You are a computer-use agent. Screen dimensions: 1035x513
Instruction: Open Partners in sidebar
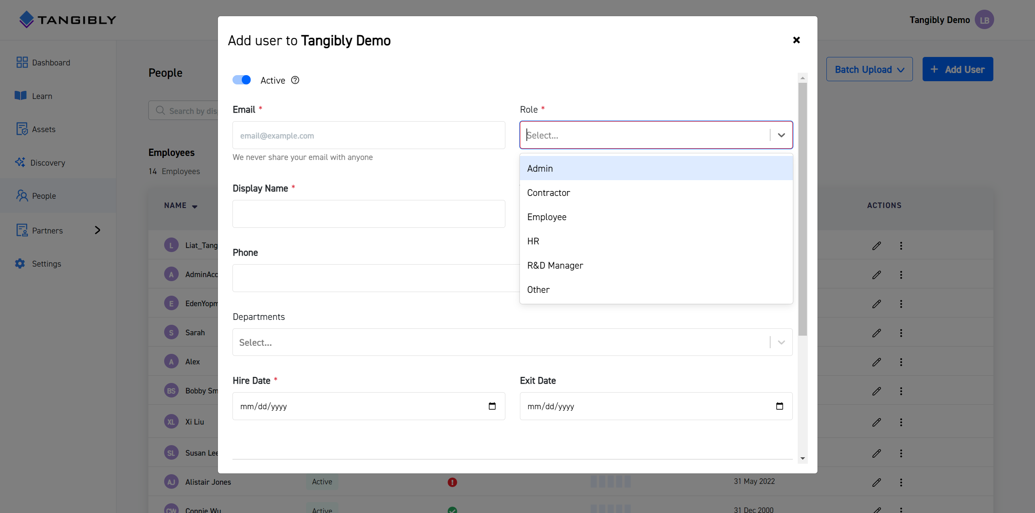coord(40,230)
